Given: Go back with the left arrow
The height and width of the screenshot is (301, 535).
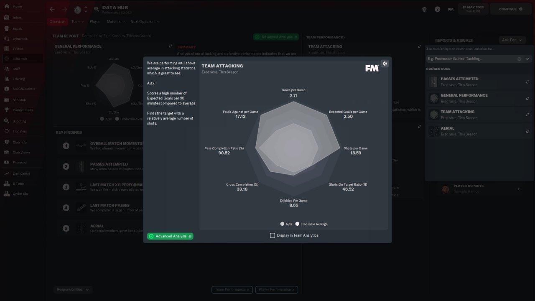Looking at the screenshot, I should 52,9.
